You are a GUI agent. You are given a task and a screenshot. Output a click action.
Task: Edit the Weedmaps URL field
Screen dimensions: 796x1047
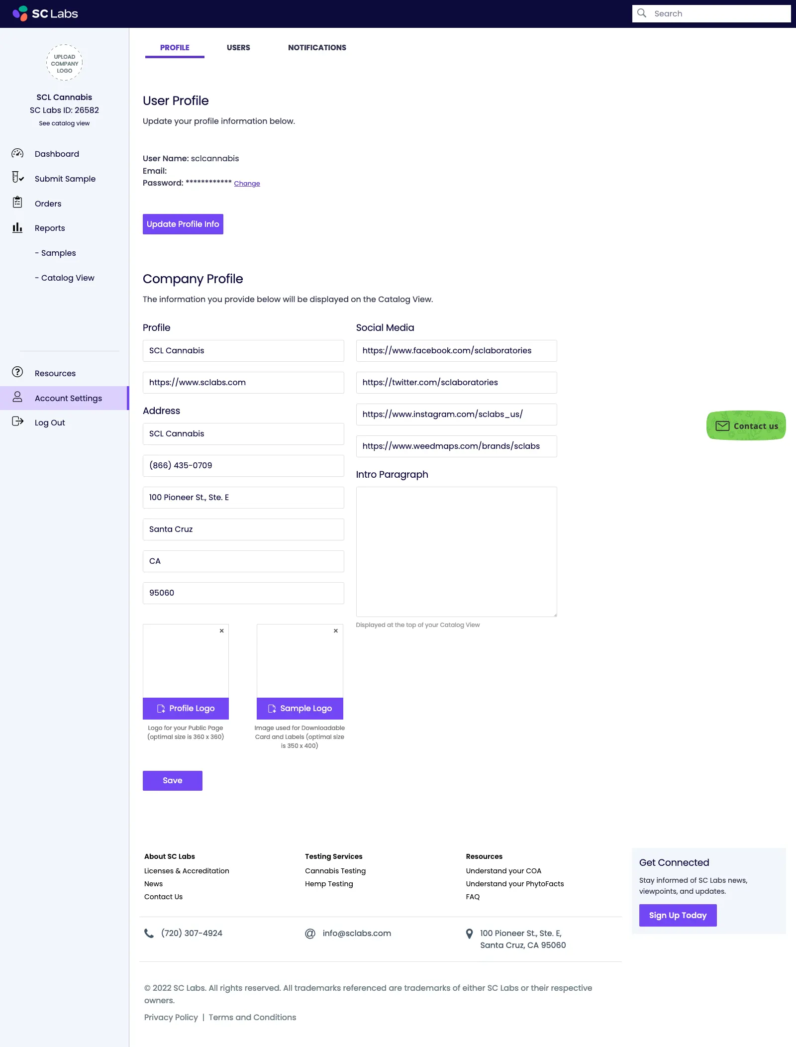point(457,446)
